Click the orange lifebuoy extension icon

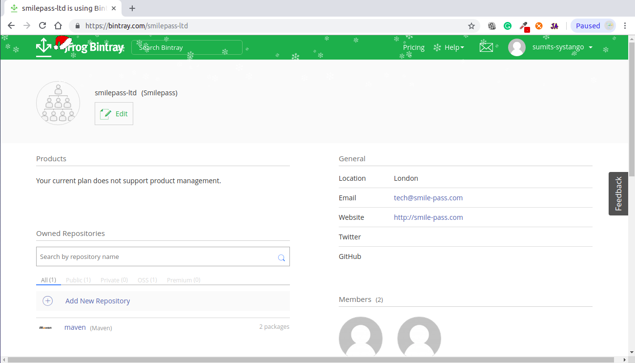point(539,26)
